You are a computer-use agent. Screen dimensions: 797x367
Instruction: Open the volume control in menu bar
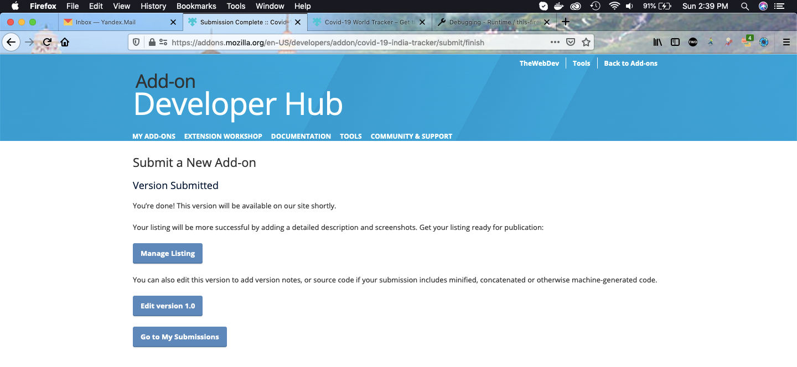click(630, 6)
